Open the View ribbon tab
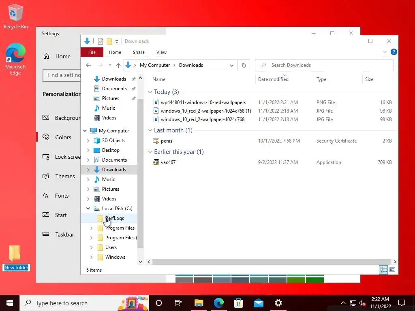415x311 pixels. [161, 52]
